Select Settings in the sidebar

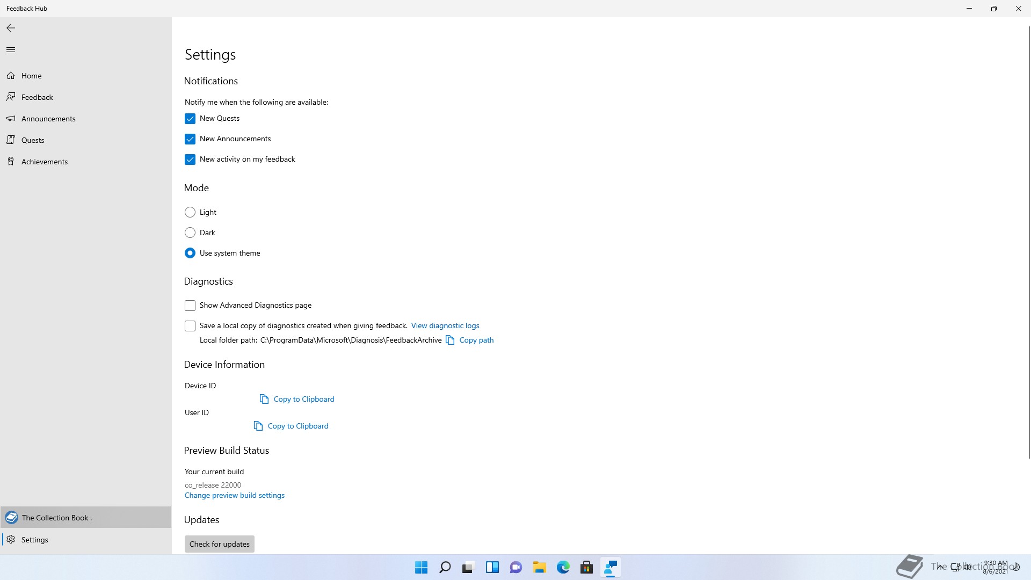click(x=86, y=540)
